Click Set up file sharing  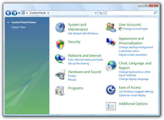(x=78, y=63)
